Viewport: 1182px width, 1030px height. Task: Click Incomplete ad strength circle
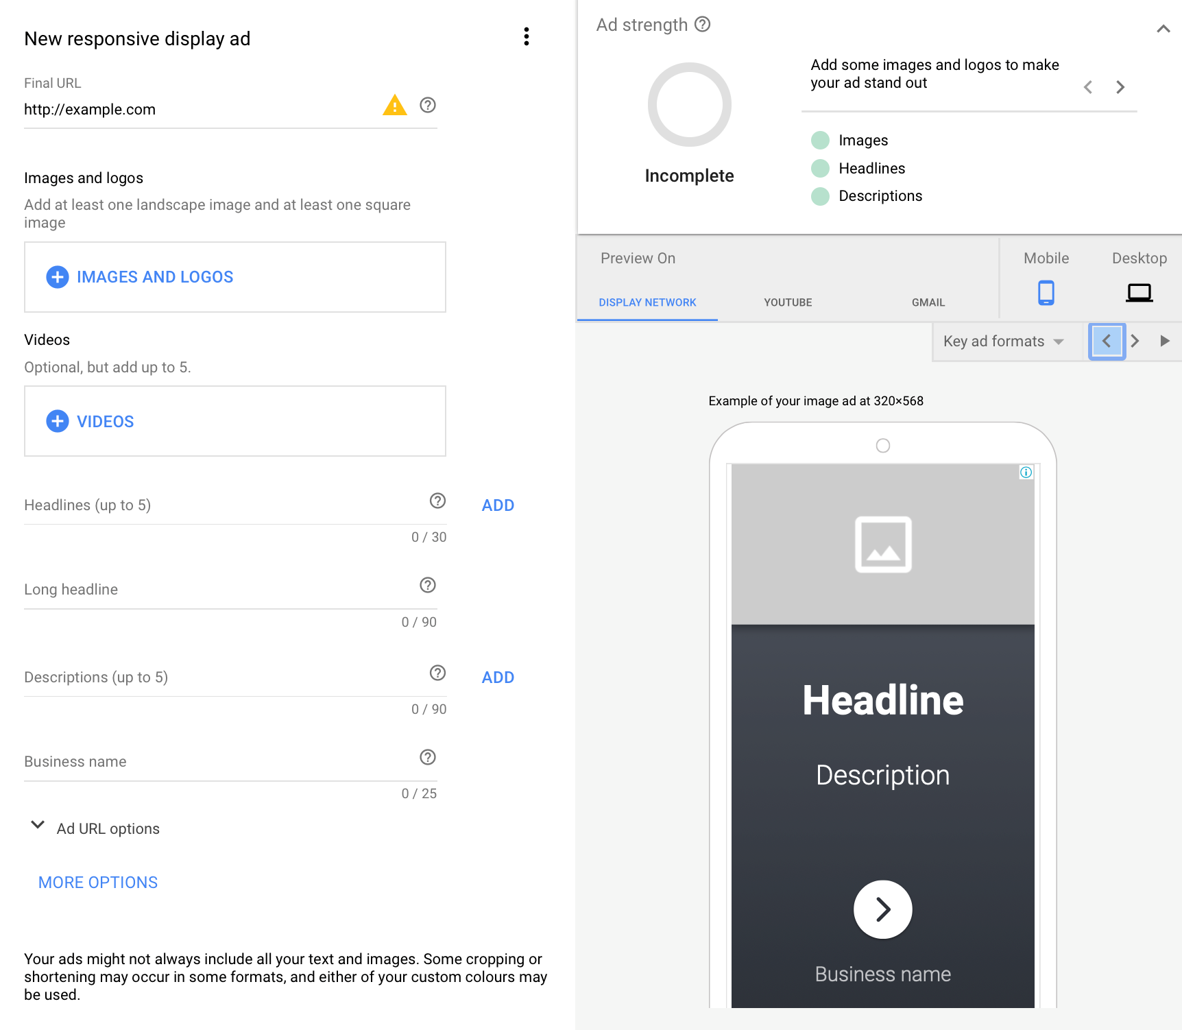coord(690,105)
